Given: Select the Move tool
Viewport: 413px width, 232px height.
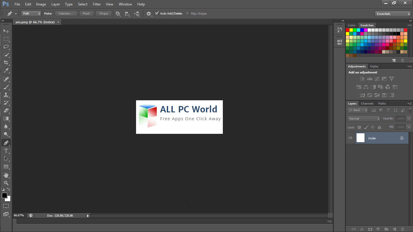Looking at the screenshot, I should coord(6,31).
